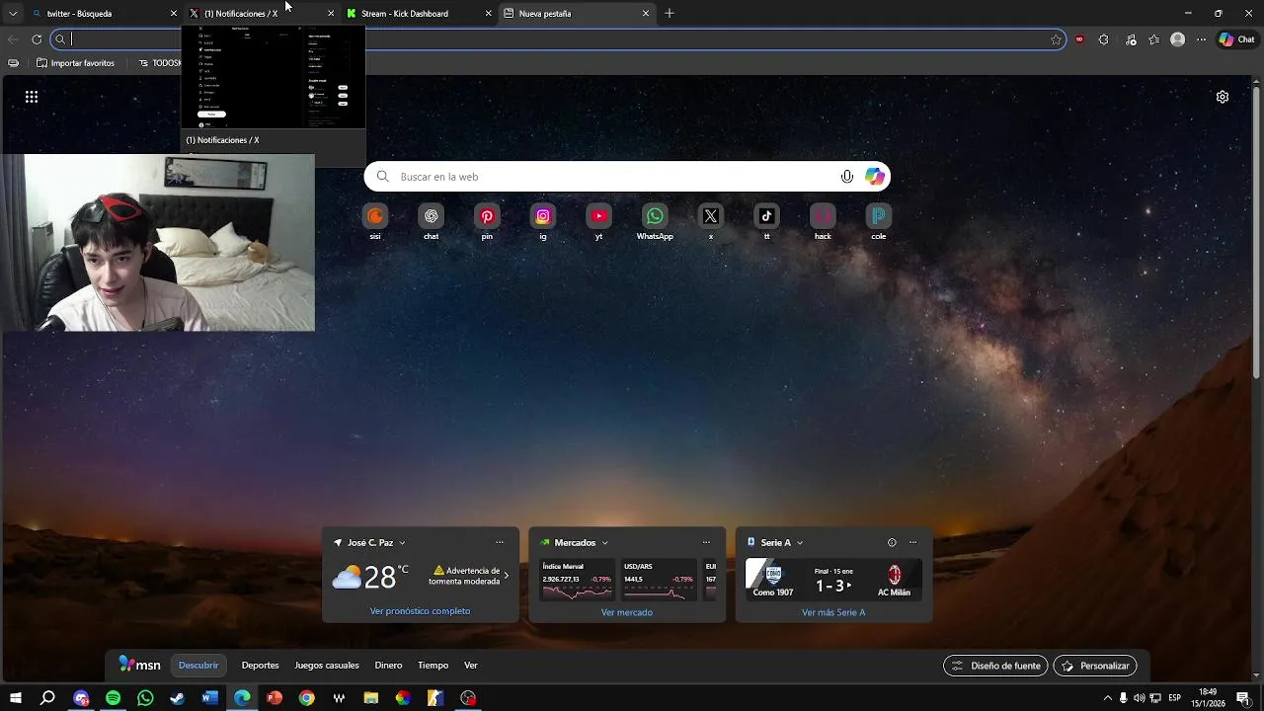Open Google Chrome from the taskbar
Screen dimensions: 1264x711
coord(306,698)
